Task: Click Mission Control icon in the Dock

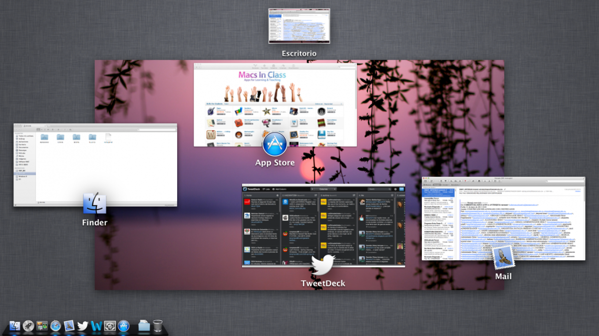Action: click(x=42, y=326)
